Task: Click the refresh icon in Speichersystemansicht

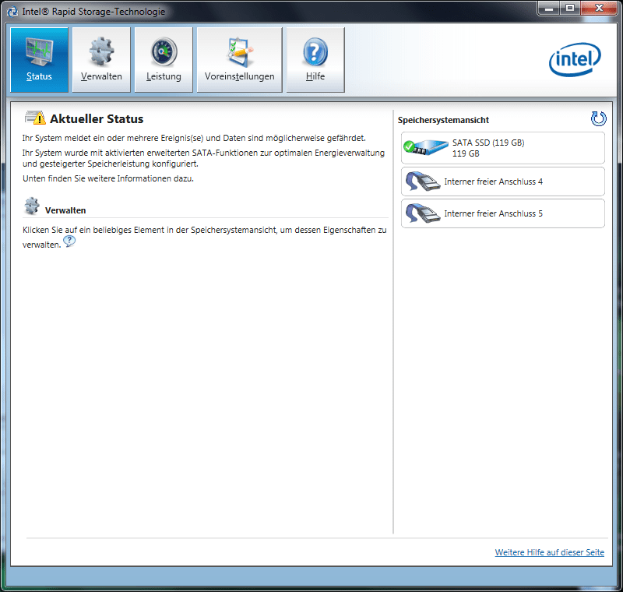Action: [598, 119]
